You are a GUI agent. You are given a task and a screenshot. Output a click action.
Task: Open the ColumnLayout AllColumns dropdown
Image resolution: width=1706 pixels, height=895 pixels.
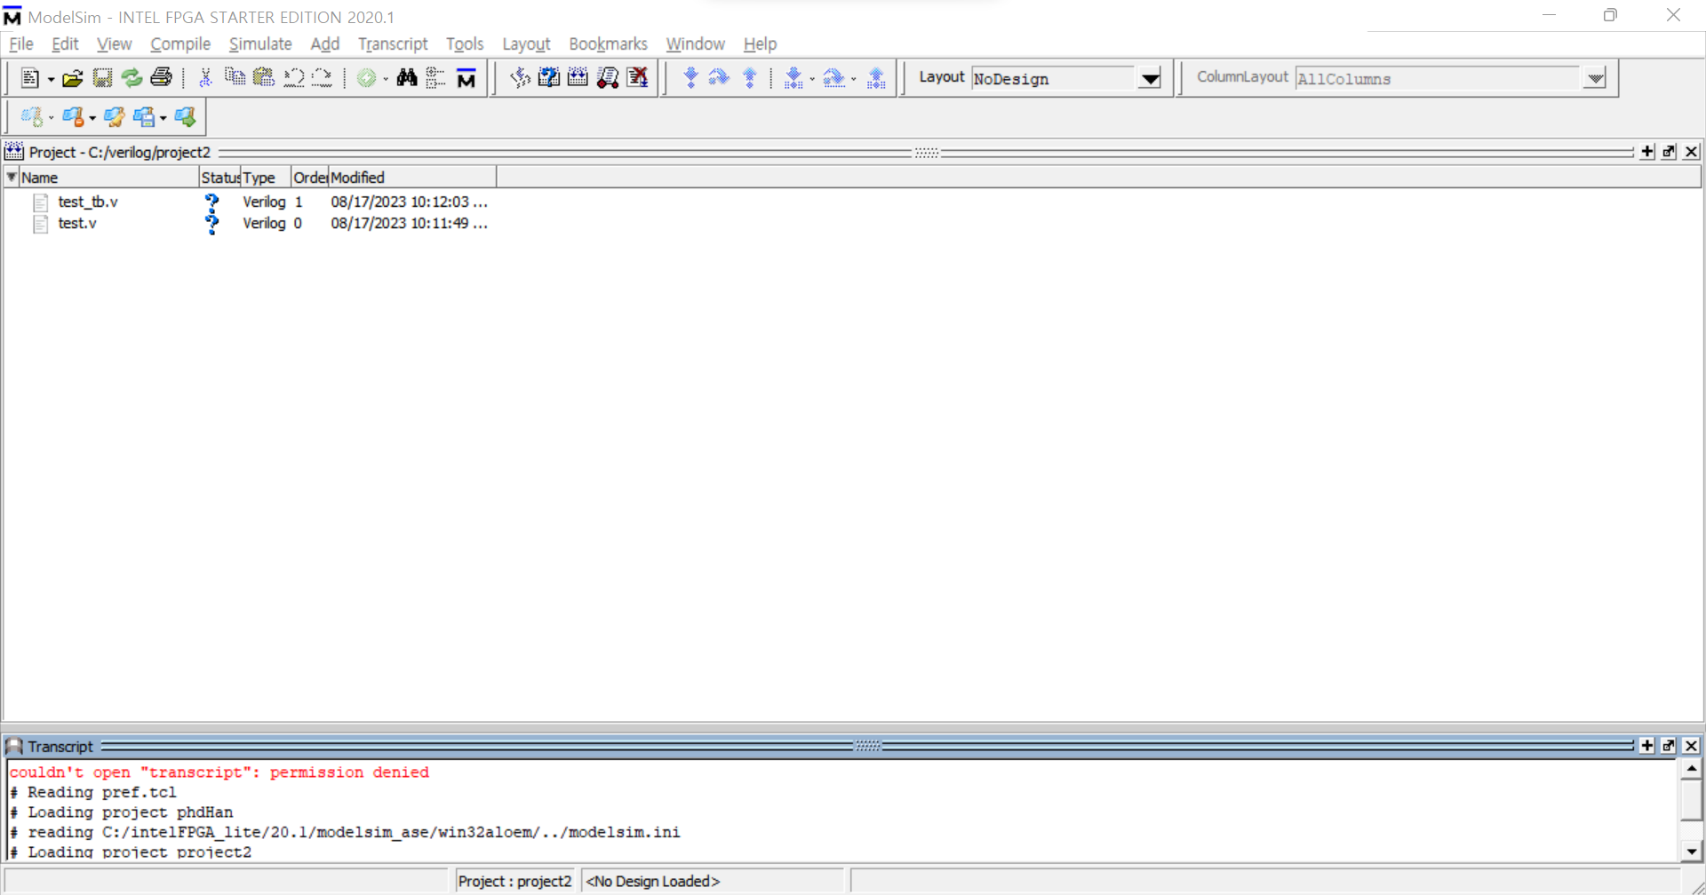click(x=1596, y=78)
